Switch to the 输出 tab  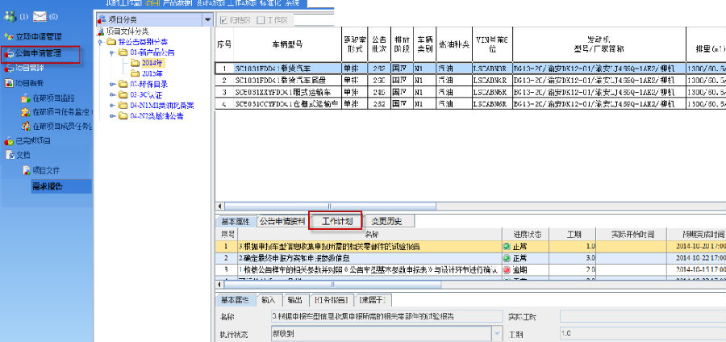click(x=294, y=300)
